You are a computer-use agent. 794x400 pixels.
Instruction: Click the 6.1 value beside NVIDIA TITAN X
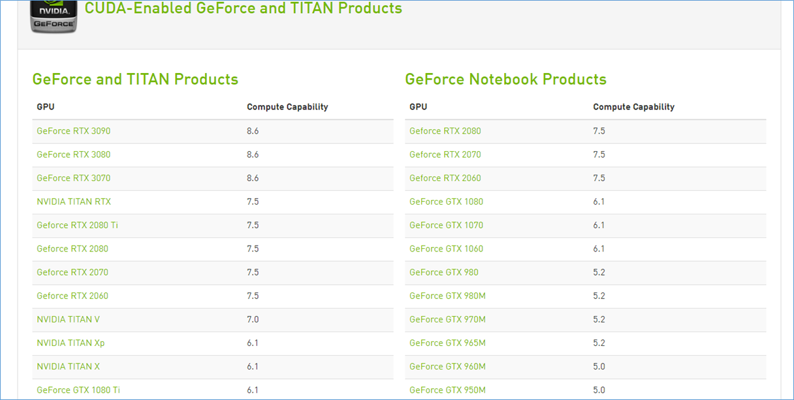pos(253,366)
